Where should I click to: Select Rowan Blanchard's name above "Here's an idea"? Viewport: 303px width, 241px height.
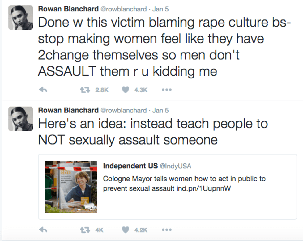(68, 110)
